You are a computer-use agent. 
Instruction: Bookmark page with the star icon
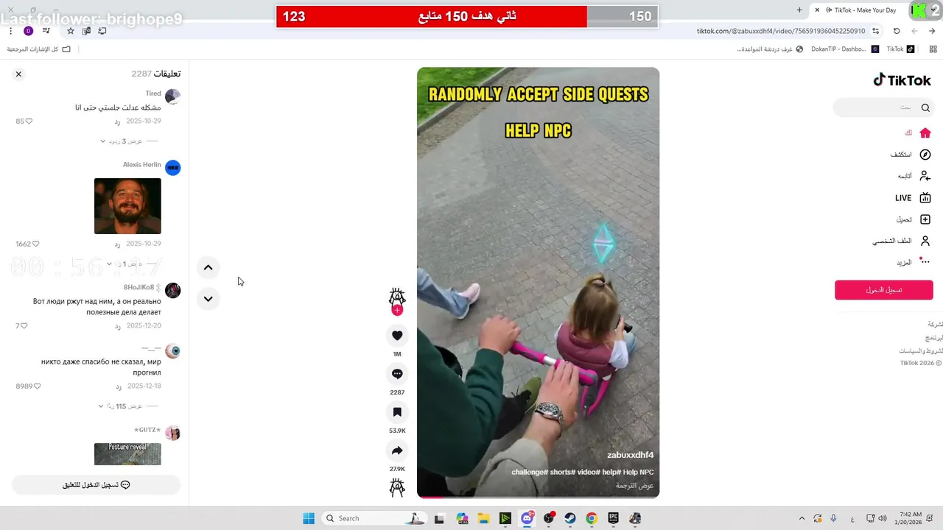point(71,31)
